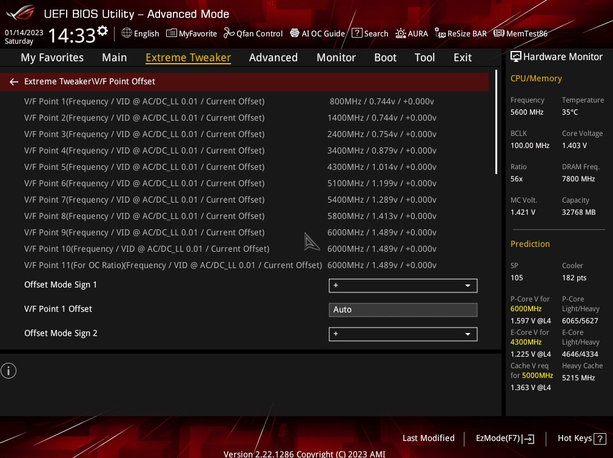The height and width of the screenshot is (458, 613).
Task: Select the V/F Point 10 row
Action: pos(244,249)
